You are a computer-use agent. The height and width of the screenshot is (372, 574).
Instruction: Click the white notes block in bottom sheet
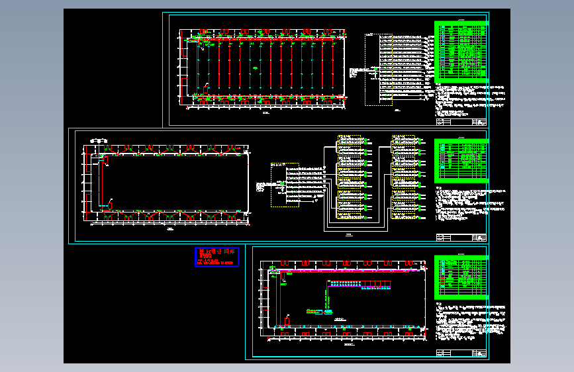[x=470, y=322]
